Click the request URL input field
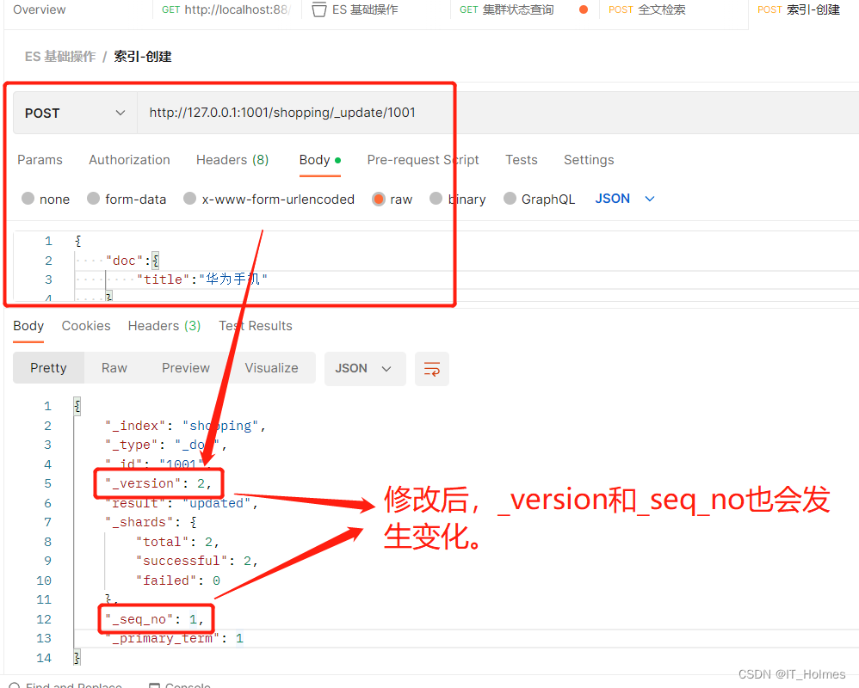Image resolution: width=859 pixels, height=688 pixels. tap(293, 113)
